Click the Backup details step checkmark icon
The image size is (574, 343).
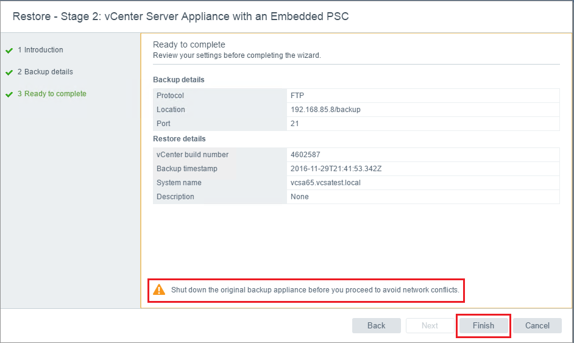[x=9, y=72]
